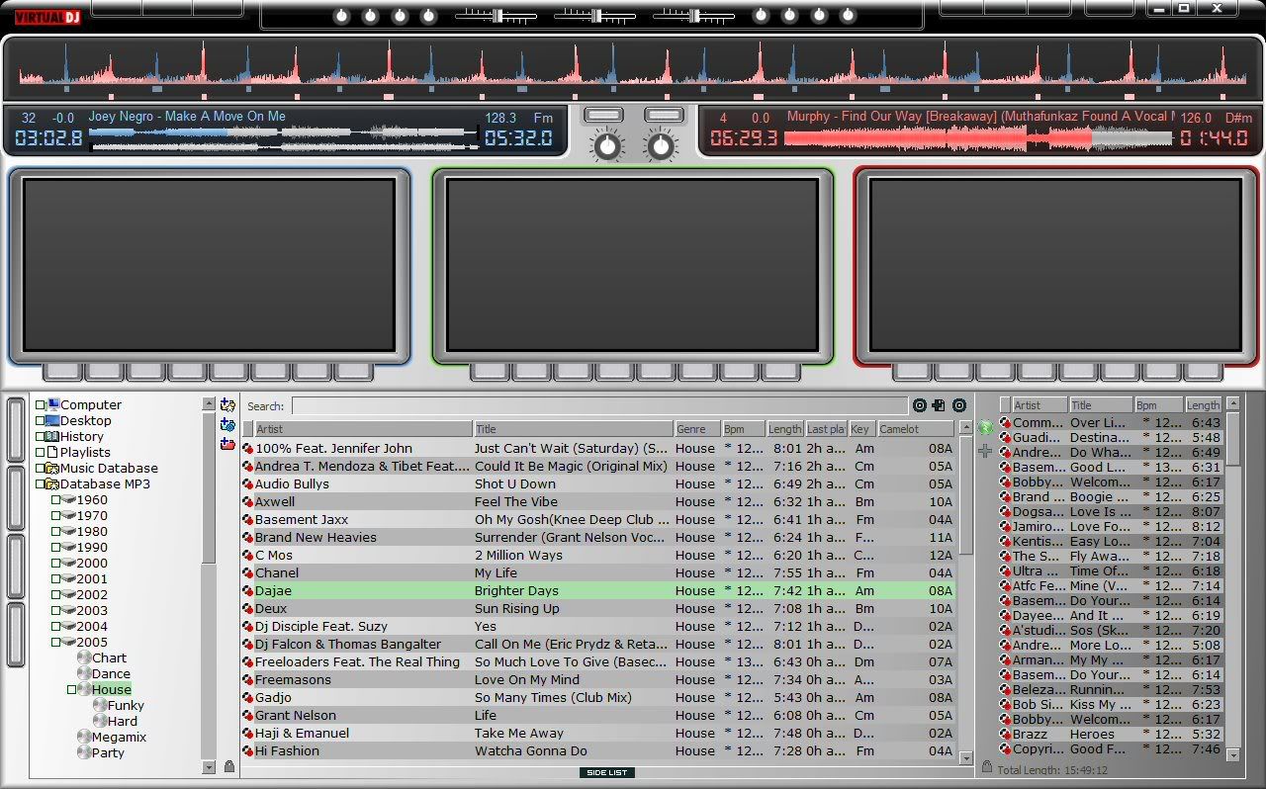Viewport: 1266px width, 789px height.
Task: Open the Party folder
Action: point(108,752)
